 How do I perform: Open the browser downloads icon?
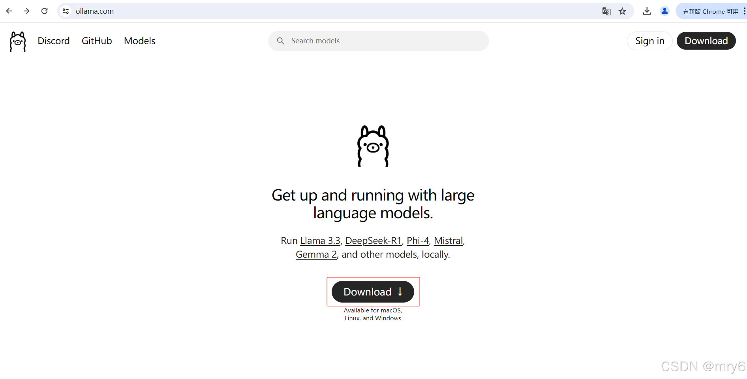pos(647,11)
